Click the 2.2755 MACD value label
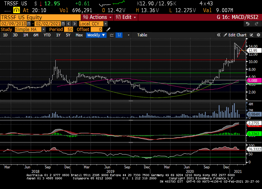The image size is (262, 189). [254, 123]
